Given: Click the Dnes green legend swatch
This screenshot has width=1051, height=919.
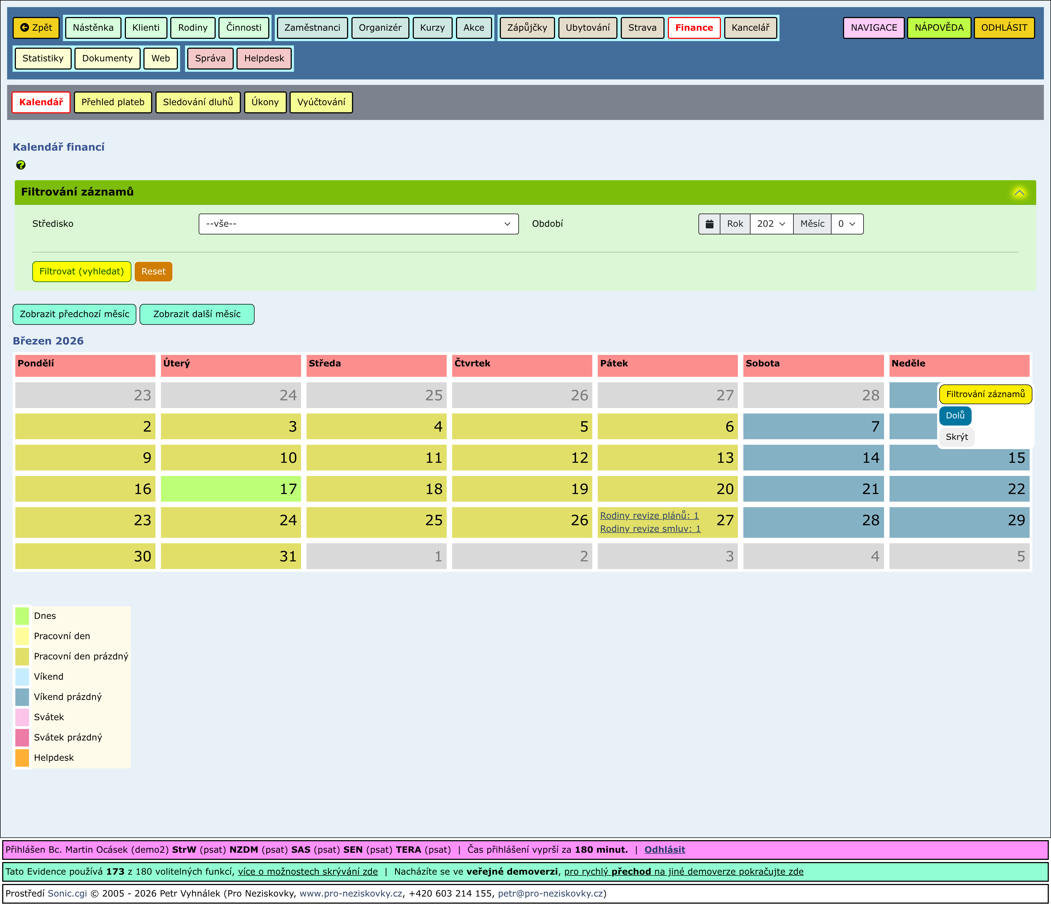Looking at the screenshot, I should point(22,616).
